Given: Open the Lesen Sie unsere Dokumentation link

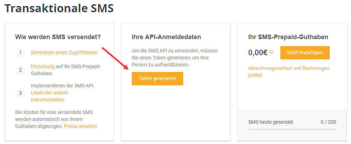Looking at the screenshot, I should [49, 96].
